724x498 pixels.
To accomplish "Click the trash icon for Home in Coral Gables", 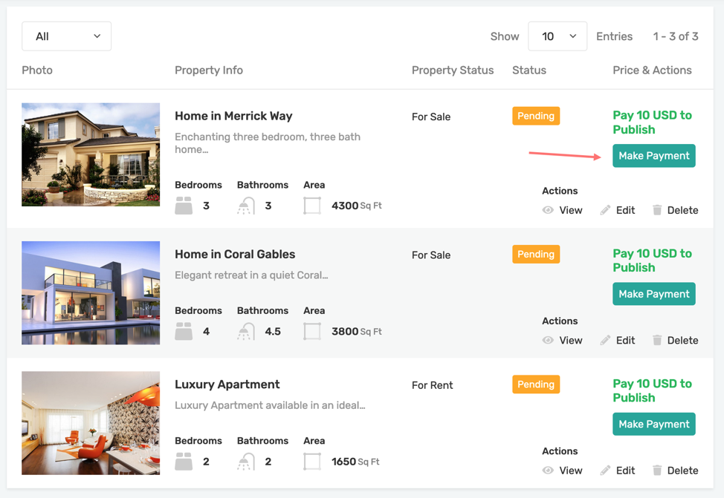I will pyautogui.click(x=657, y=341).
